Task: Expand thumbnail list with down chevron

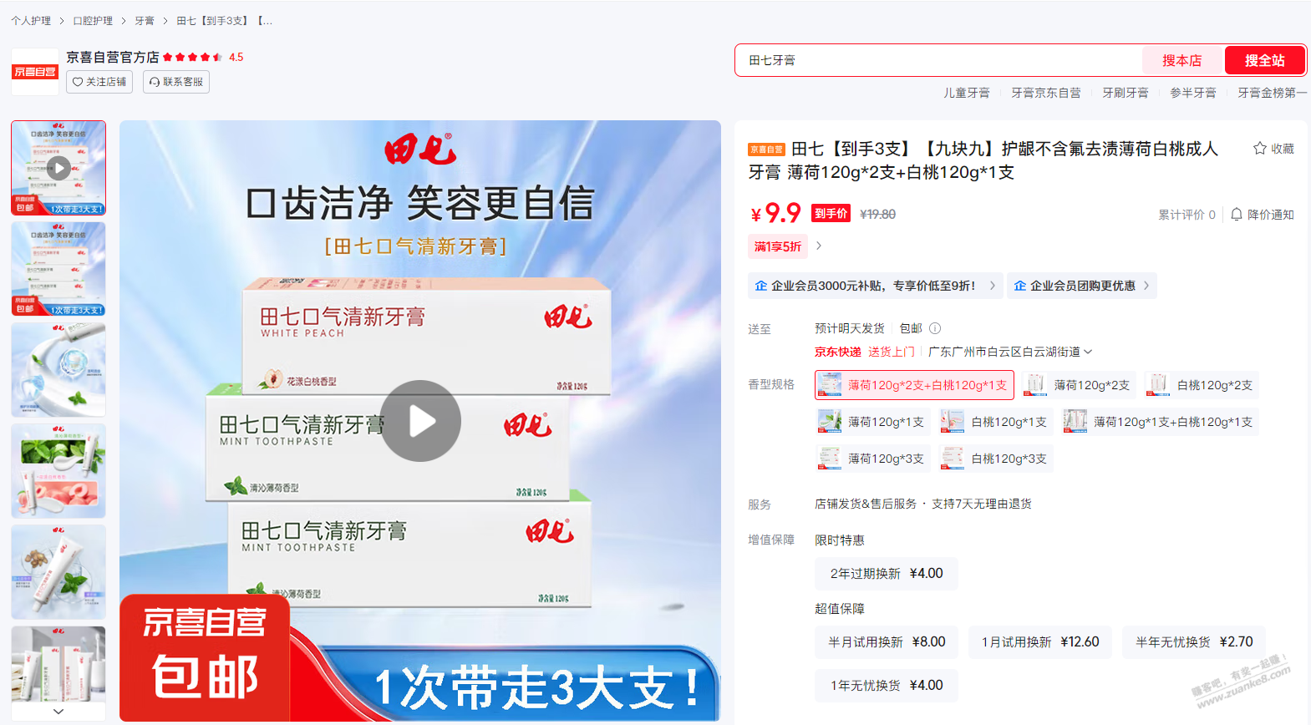Action: pyautogui.click(x=58, y=712)
